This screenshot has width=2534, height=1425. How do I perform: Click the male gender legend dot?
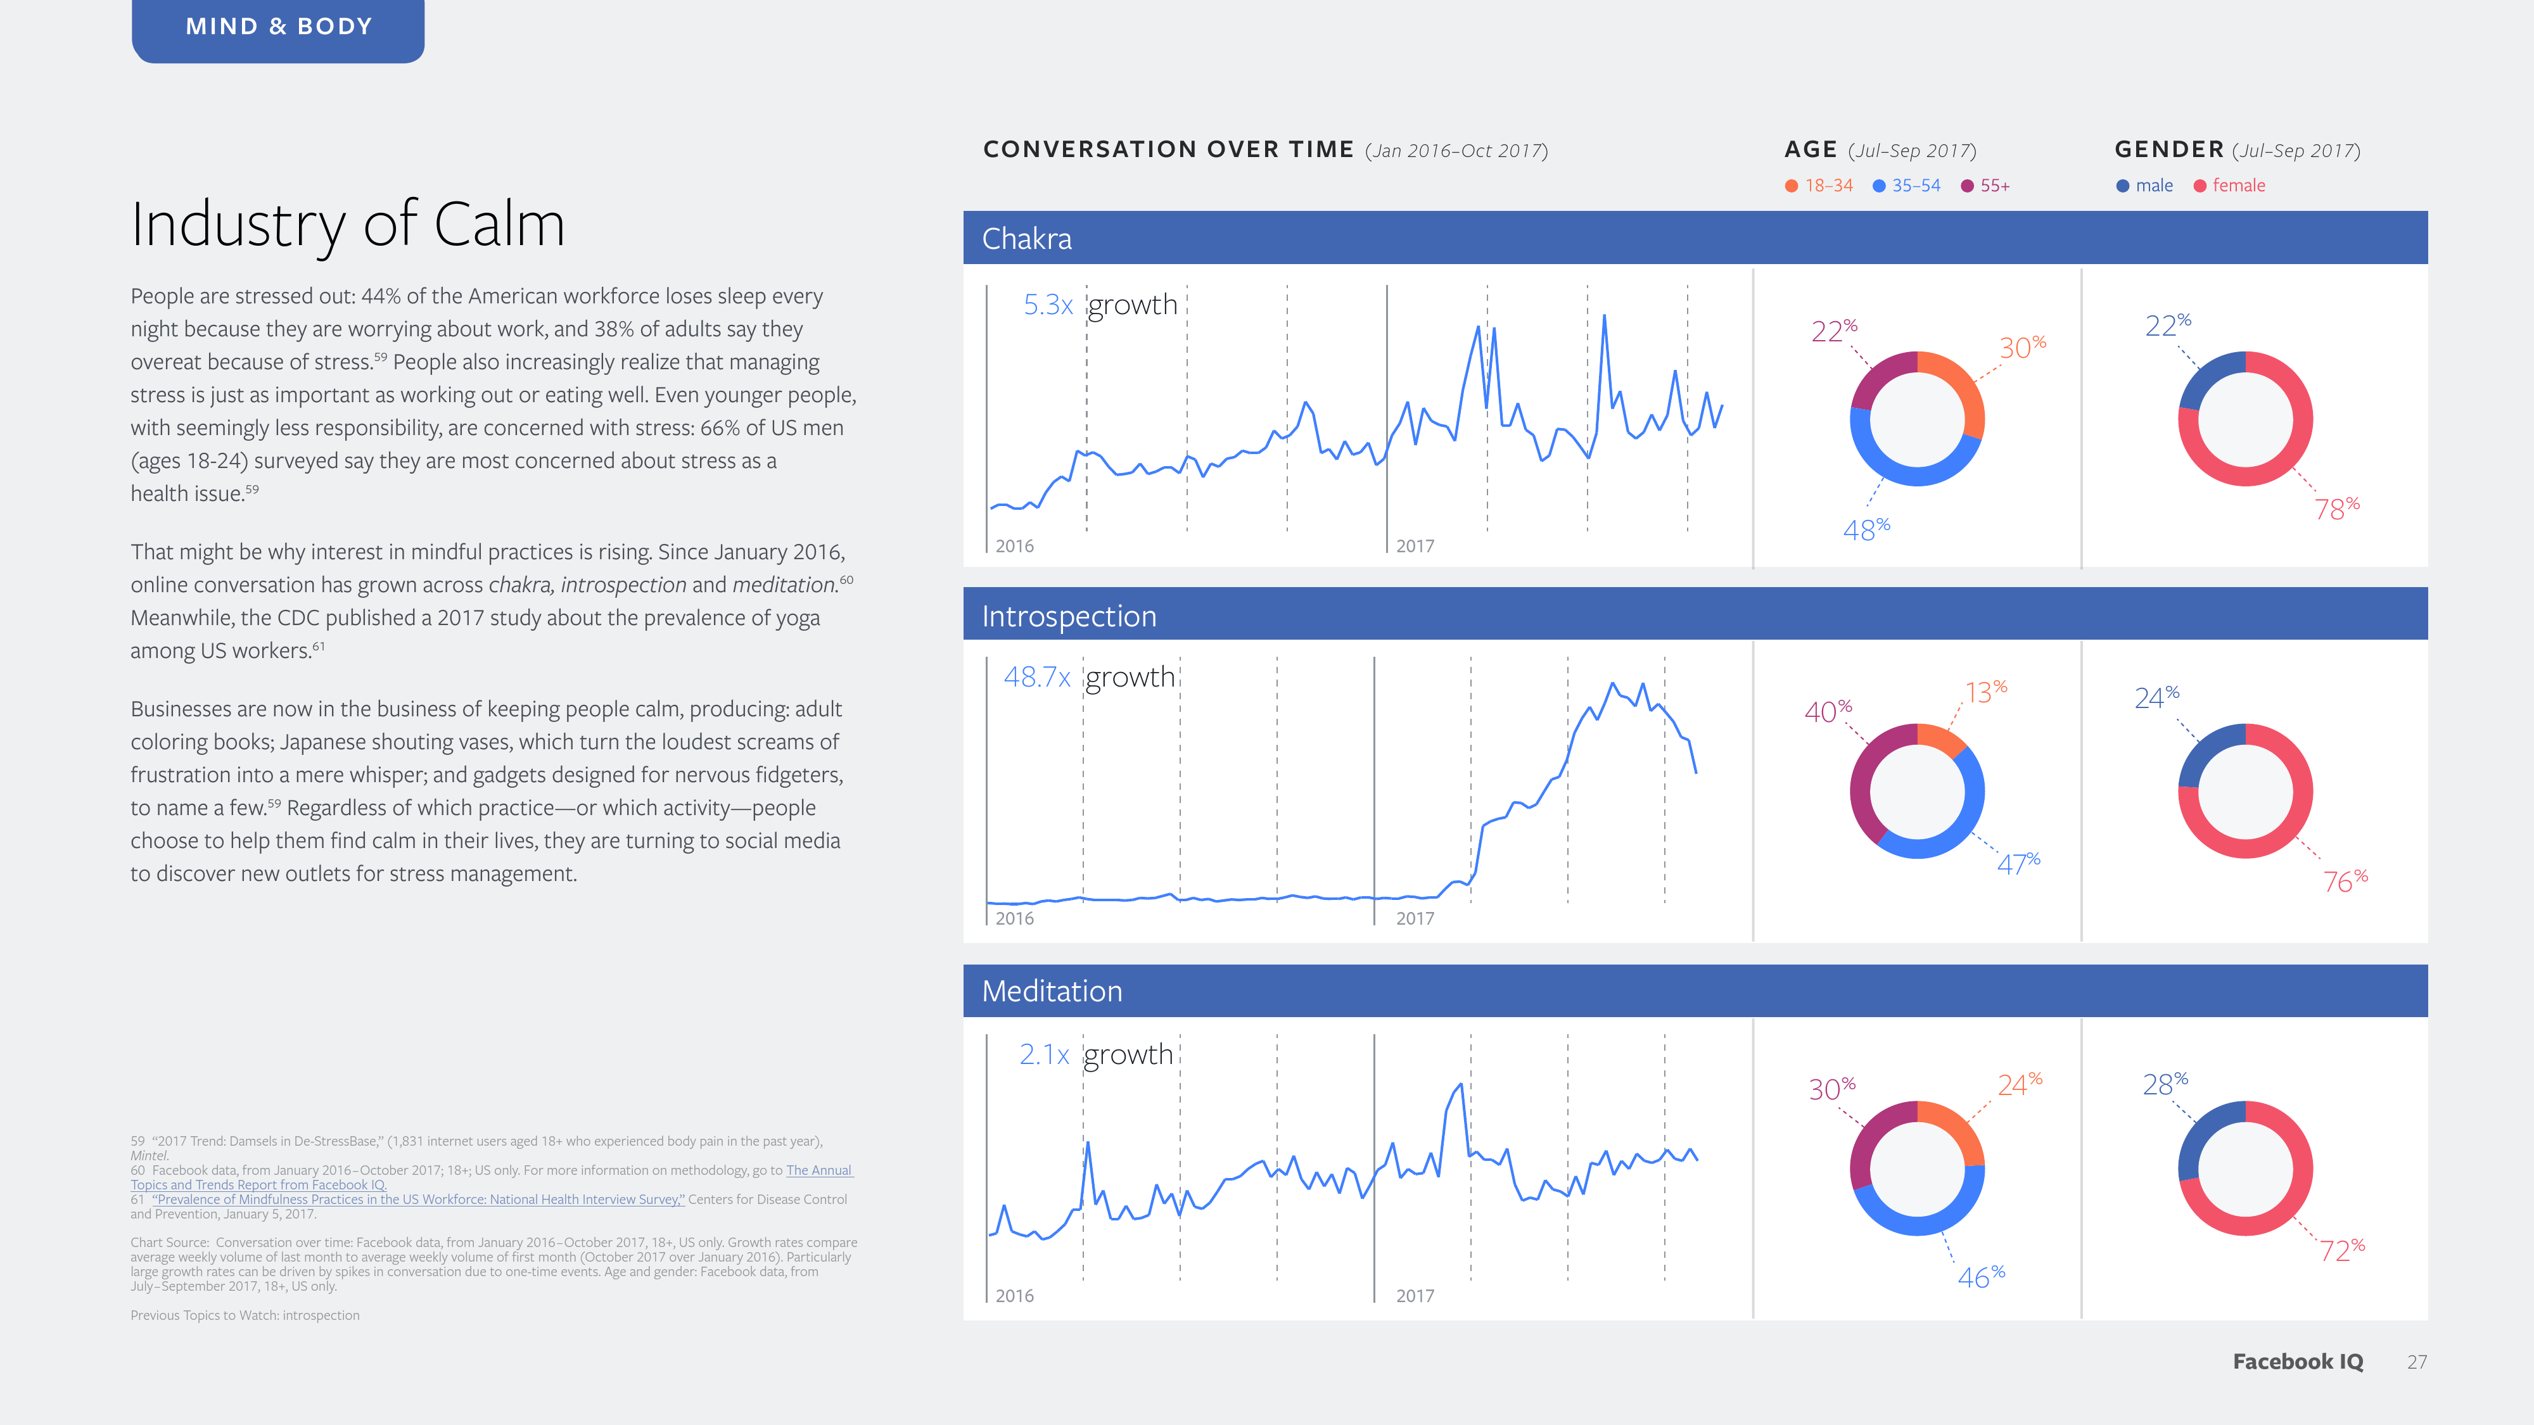pyautogui.click(x=2123, y=186)
